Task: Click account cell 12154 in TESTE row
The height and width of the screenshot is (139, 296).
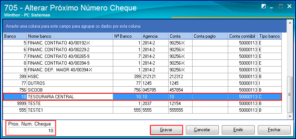Action: pos(180,104)
